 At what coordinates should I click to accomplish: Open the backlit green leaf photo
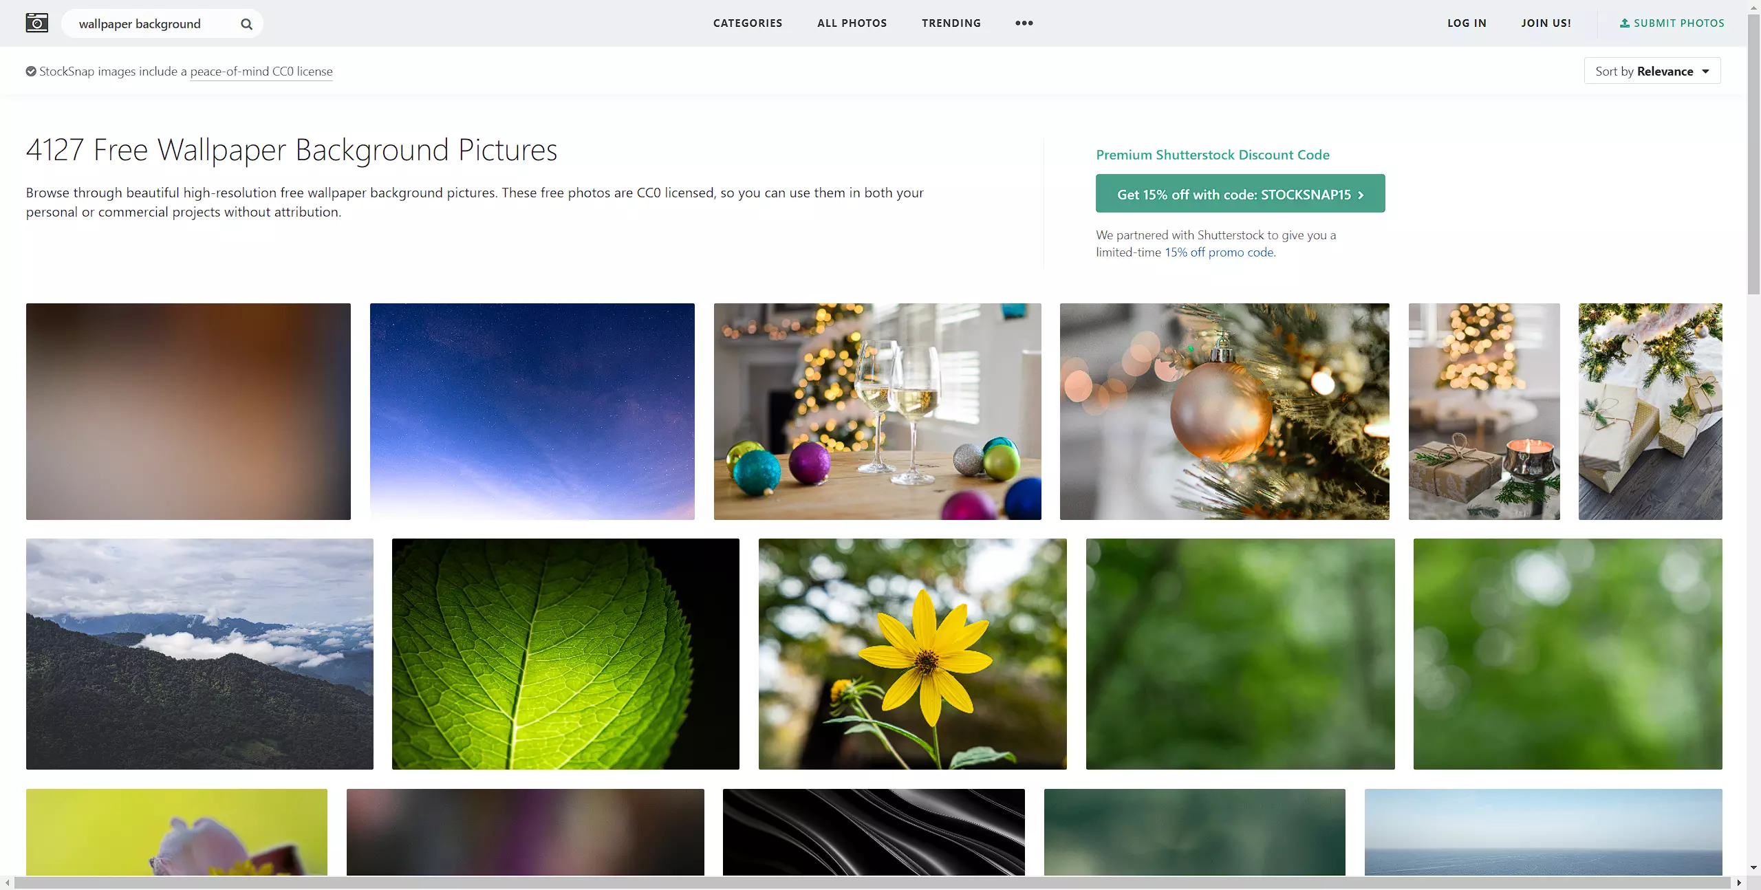pos(565,653)
